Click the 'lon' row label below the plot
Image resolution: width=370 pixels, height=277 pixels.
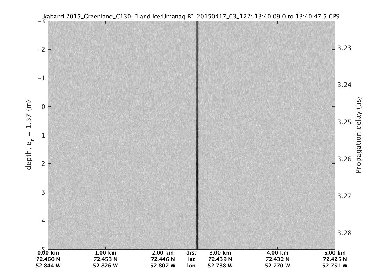click(x=191, y=266)
